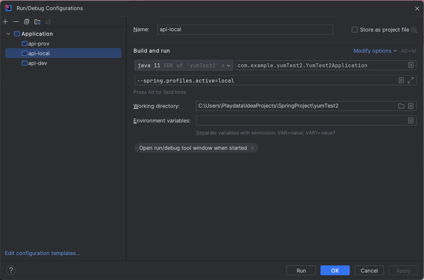This screenshot has width=424, height=280.
Task: Click the IntelliJ IDEA logo in title bar
Action: click(x=8, y=8)
